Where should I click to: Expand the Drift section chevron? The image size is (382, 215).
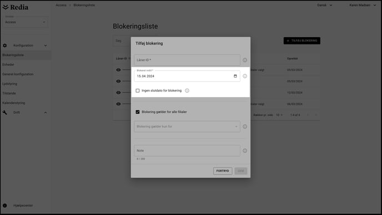(x=46, y=113)
